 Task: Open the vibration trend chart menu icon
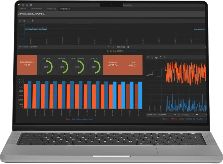(148, 57)
